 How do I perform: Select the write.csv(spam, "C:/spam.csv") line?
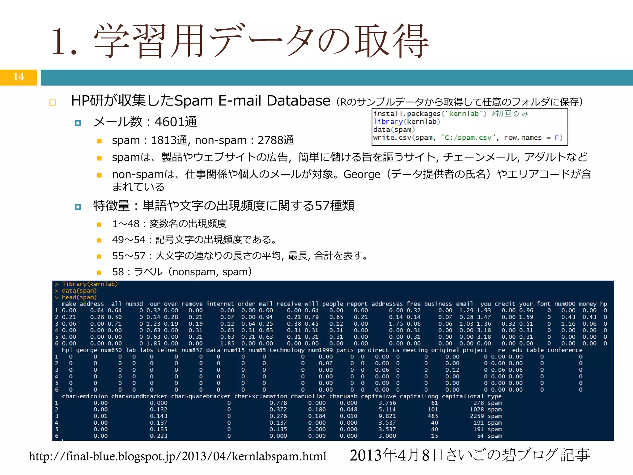[468, 138]
